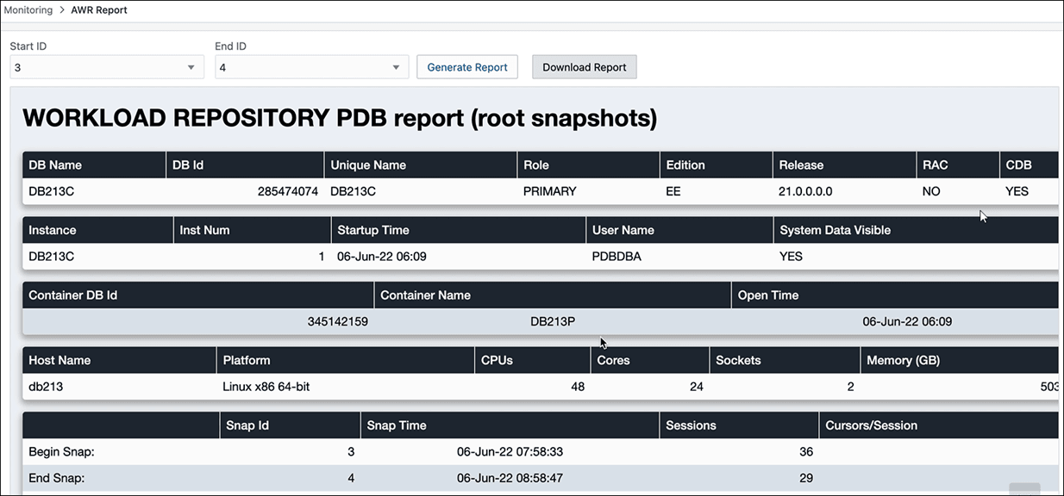Select container DB Id 345142159
Viewport: 1064px width, 496px height.
pyautogui.click(x=338, y=321)
